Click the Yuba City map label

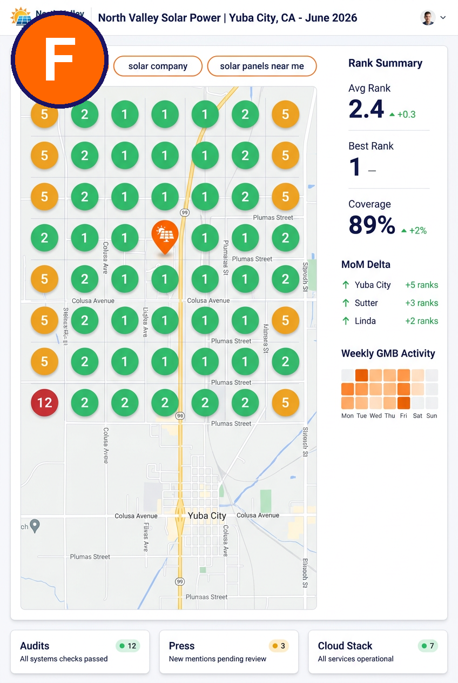coord(207,515)
